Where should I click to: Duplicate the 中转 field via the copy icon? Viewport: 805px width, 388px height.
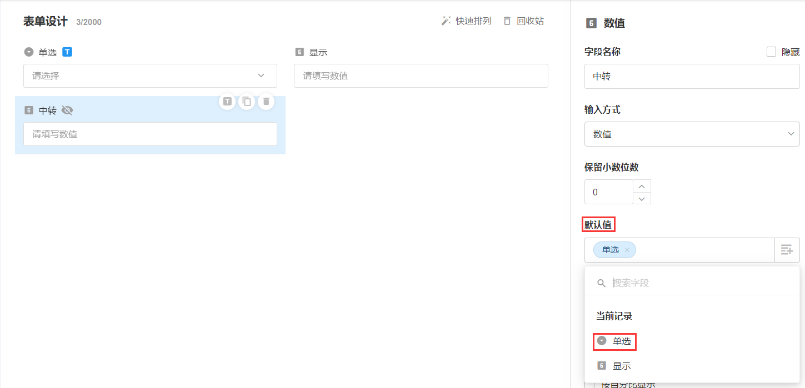[247, 102]
